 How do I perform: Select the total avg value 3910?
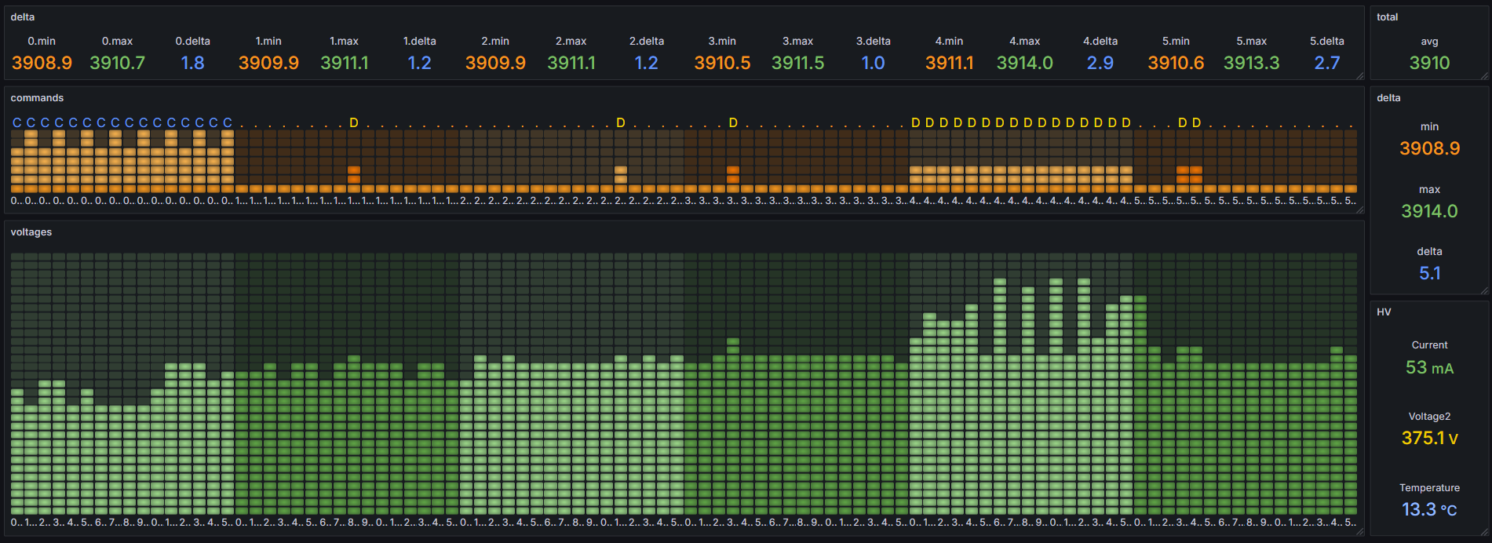click(1429, 63)
